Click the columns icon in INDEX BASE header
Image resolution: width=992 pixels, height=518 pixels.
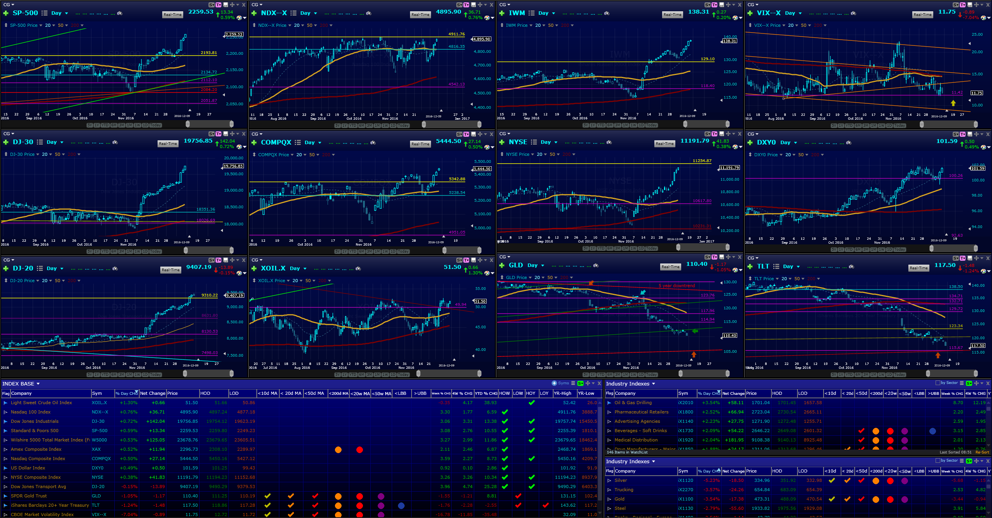click(573, 383)
